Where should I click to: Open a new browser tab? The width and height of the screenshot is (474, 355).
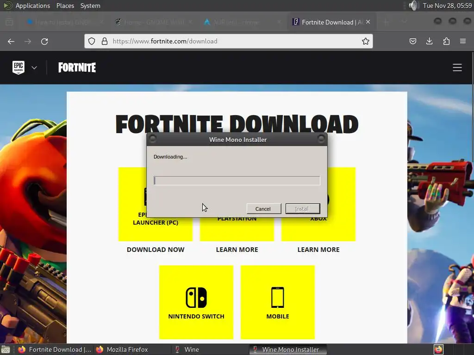(386, 22)
